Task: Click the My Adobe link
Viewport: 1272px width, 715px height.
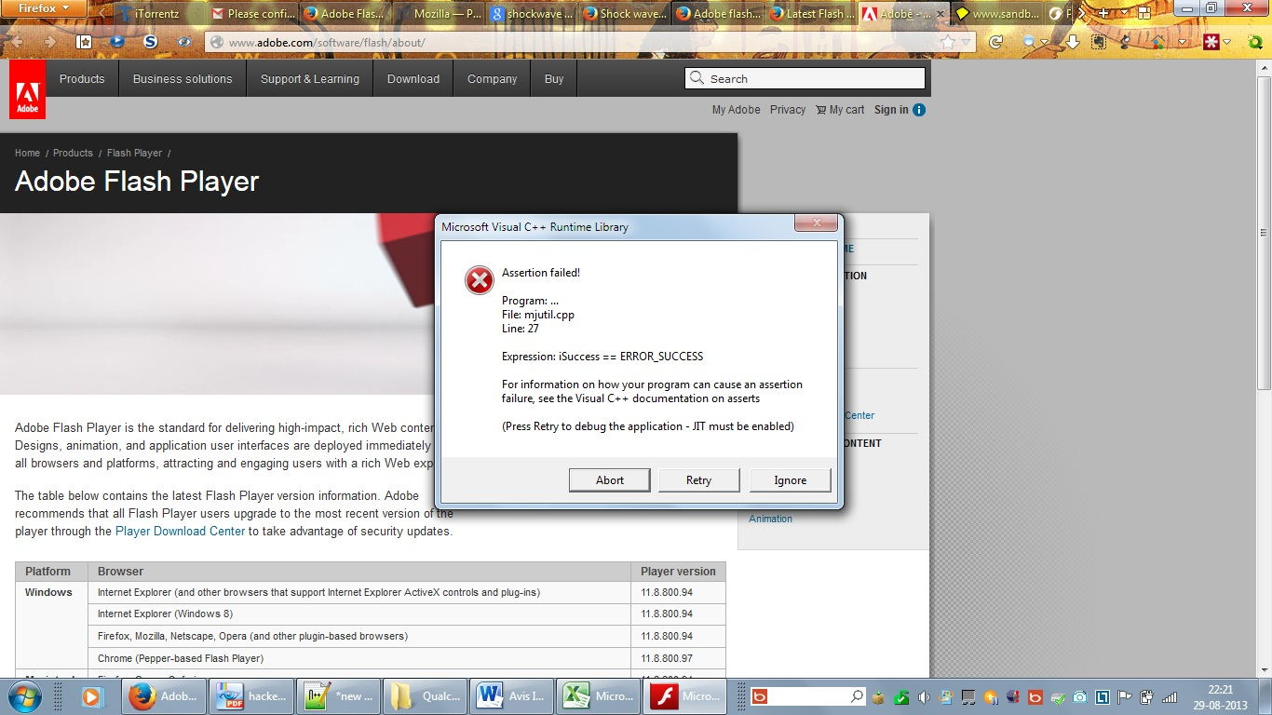Action: coord(737,110)
